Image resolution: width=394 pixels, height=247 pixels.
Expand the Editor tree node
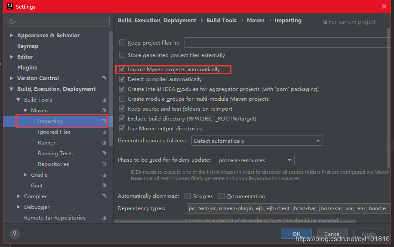tap(11, 57)
